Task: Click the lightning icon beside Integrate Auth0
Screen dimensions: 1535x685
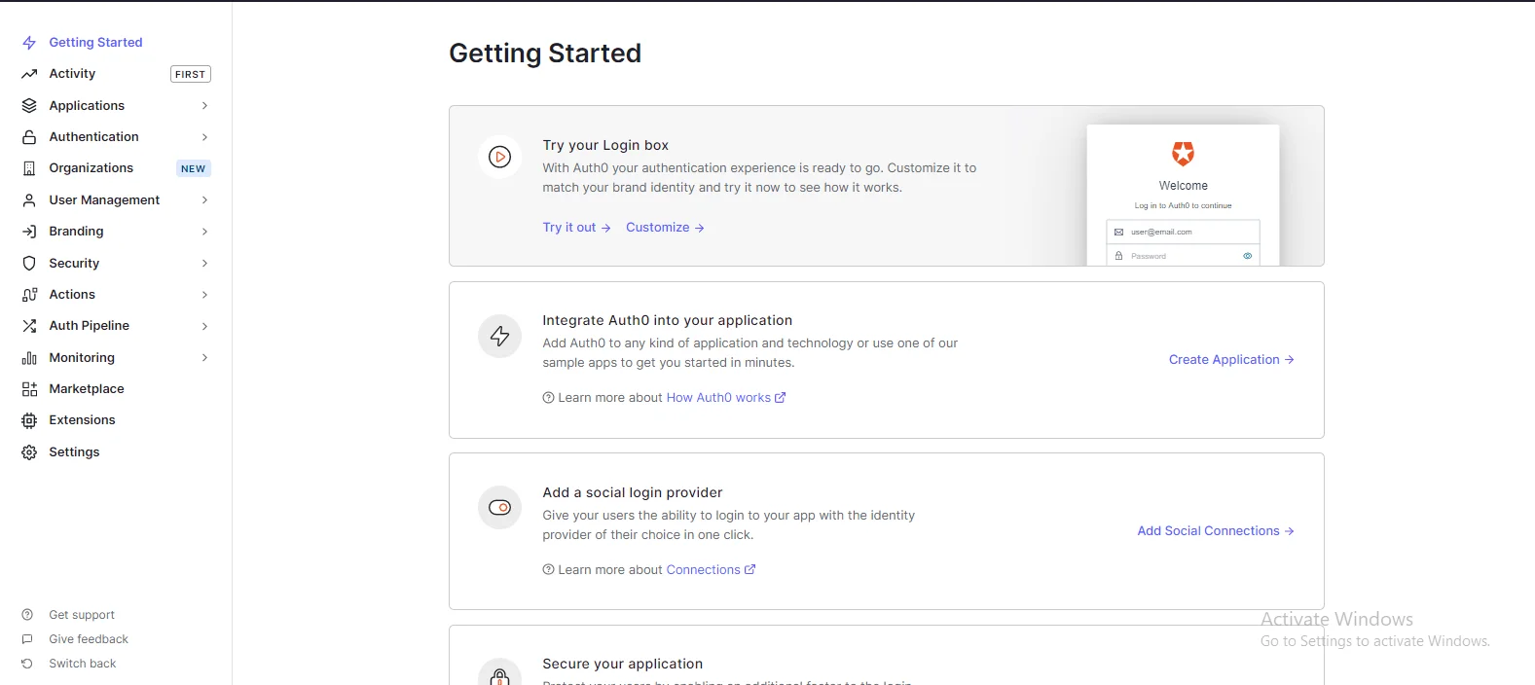Action: coord(499,337)
